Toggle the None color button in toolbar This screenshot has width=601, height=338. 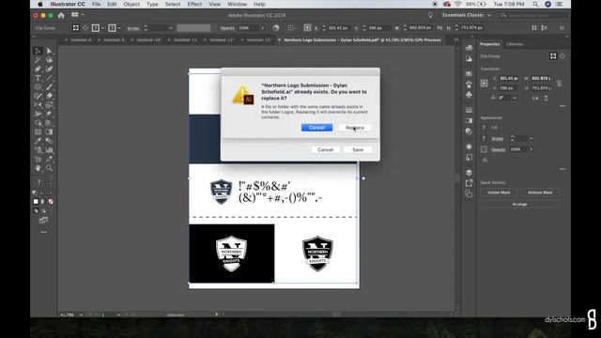click(x=51, y=202)
